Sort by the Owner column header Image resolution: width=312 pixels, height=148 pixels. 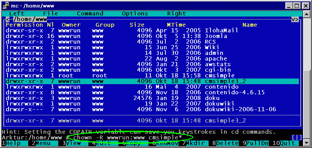71,25
